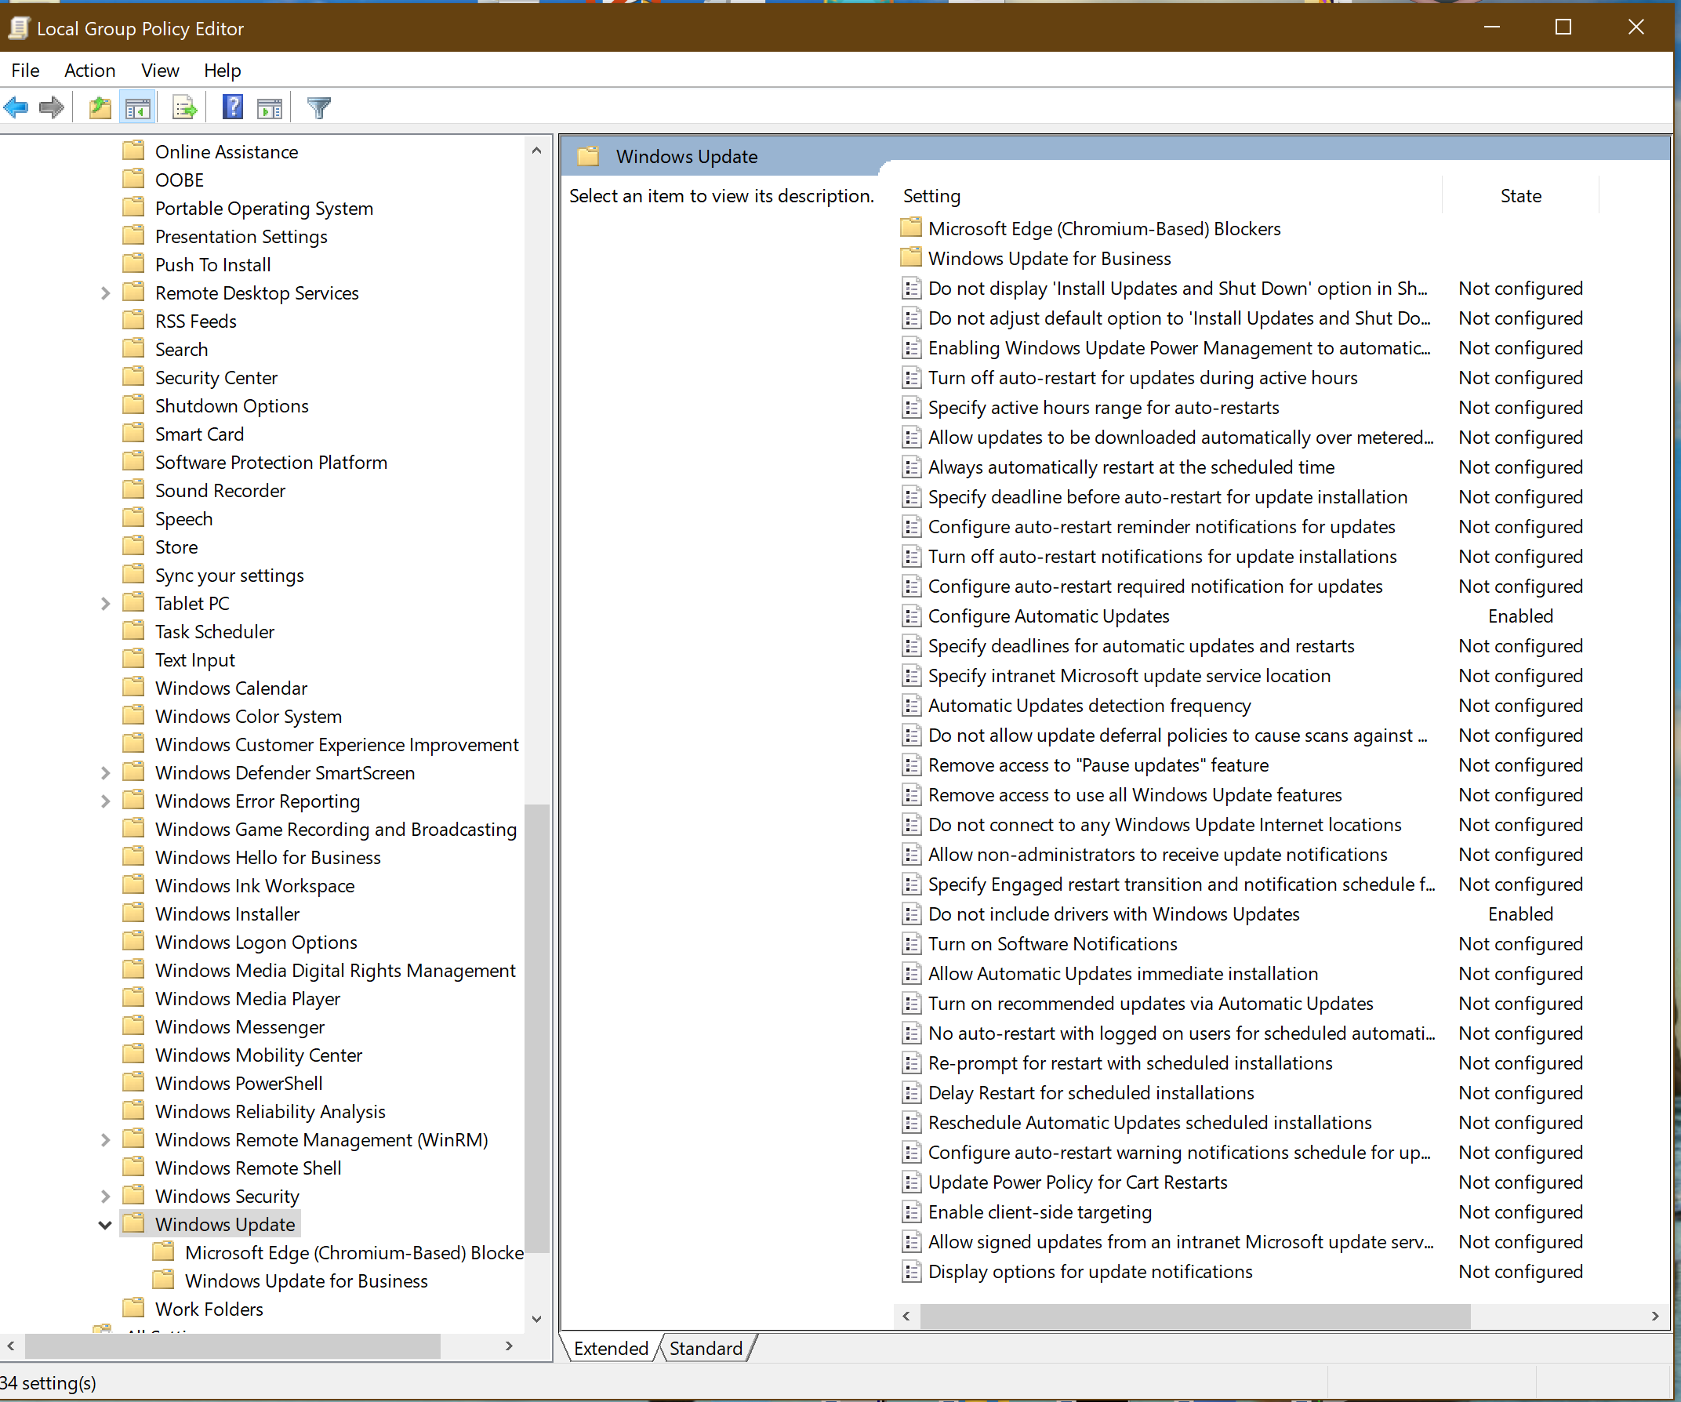Click policy icon for Automatic Updates detection frequency
Screen dimensions: 1681x1402
(911, 706)
